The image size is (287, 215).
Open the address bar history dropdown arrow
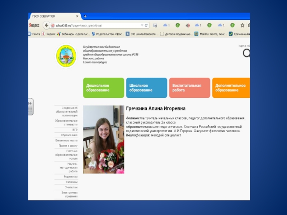(142, 25)
